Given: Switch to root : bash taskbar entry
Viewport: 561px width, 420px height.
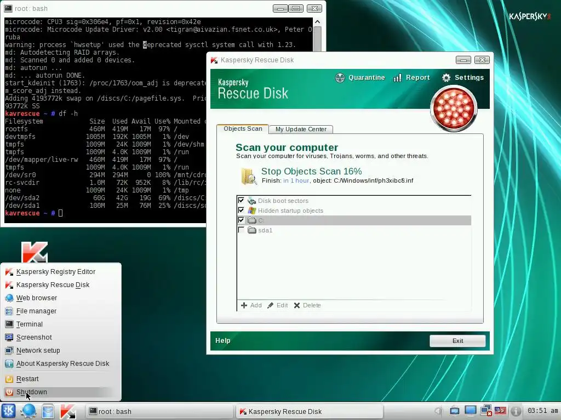Looking at the screenshot, I should click(x=159, y=411).
